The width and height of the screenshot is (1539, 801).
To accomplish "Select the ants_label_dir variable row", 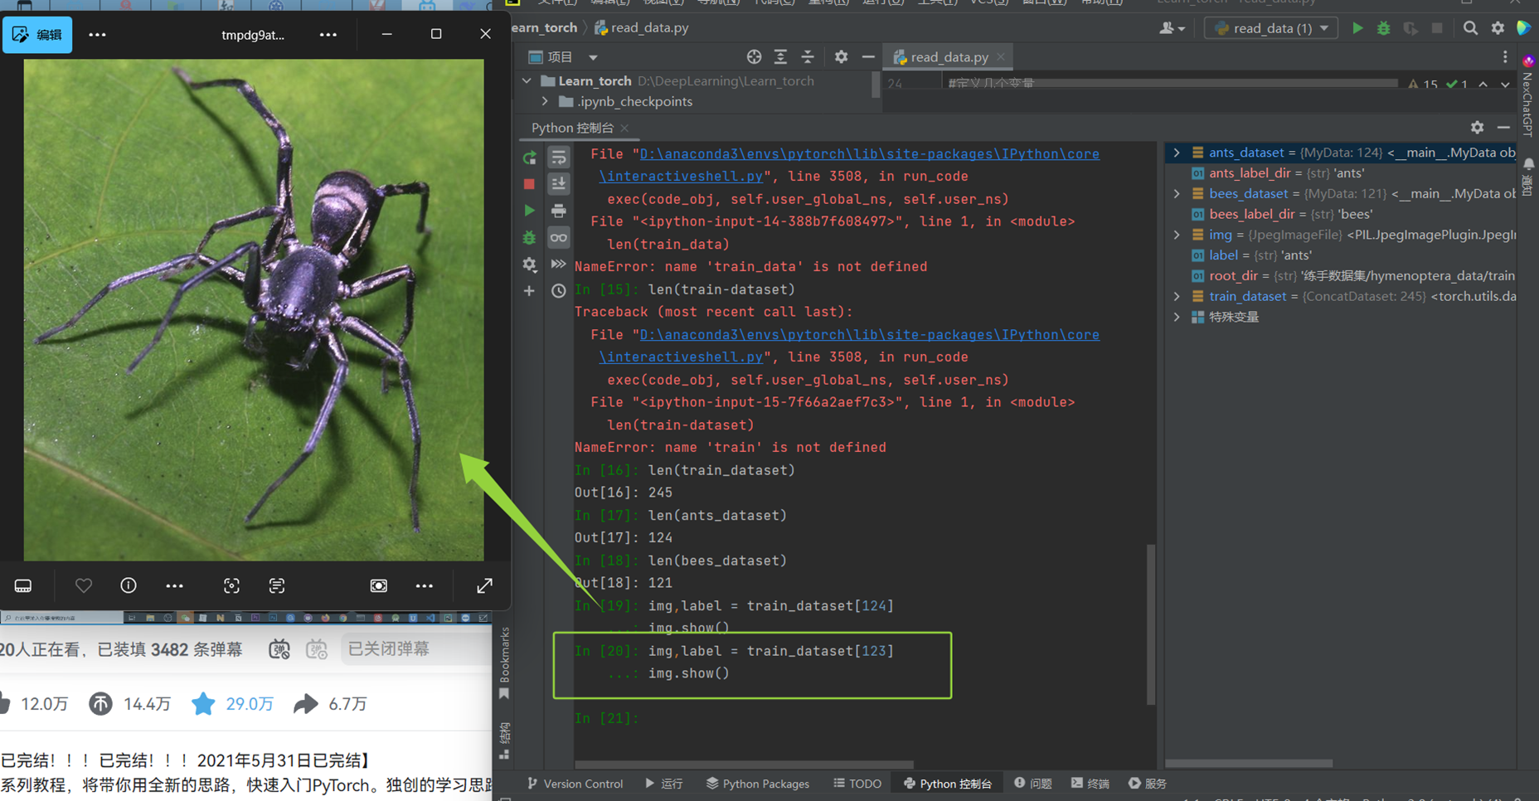I will 1340,173.
